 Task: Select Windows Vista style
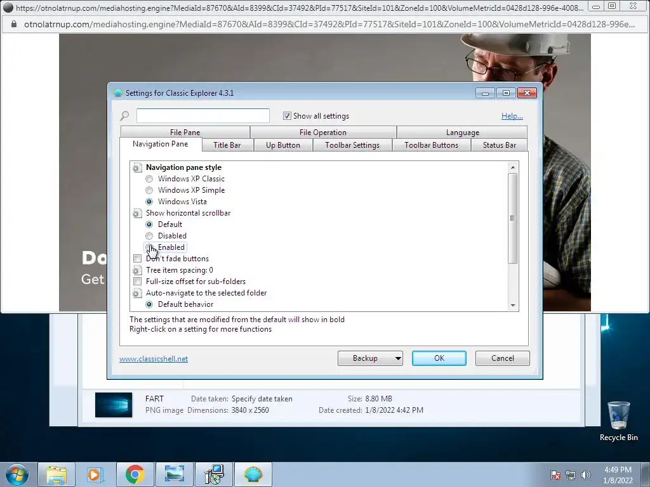149,202
